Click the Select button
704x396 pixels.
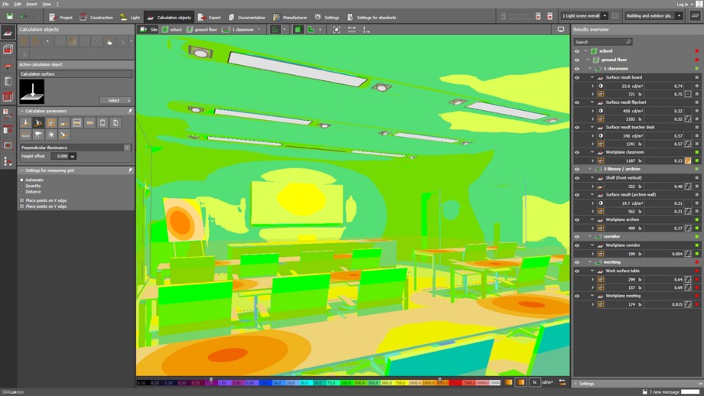(115, 100)
